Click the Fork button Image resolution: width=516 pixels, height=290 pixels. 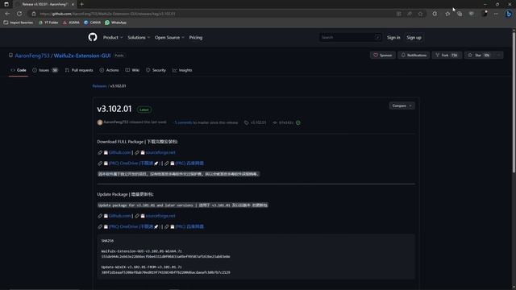[x=447, y=56]
